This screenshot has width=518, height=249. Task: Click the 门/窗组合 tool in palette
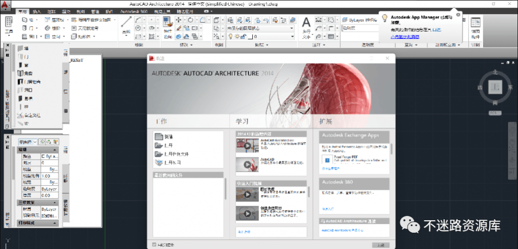pyautogui.click(x=29, y=82)
